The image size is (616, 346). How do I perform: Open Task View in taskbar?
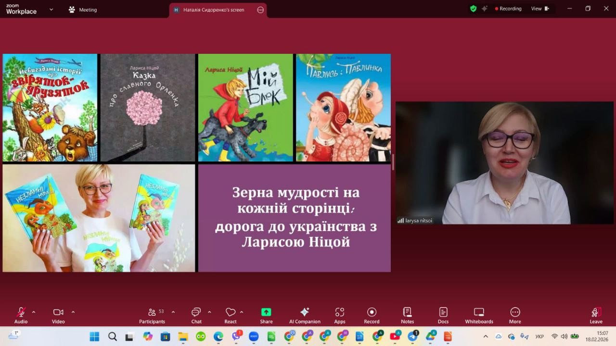click(129, 336)
